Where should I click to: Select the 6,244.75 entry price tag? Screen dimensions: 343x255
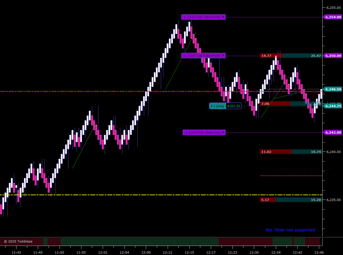pyautogui.click(x=333, y=106)
